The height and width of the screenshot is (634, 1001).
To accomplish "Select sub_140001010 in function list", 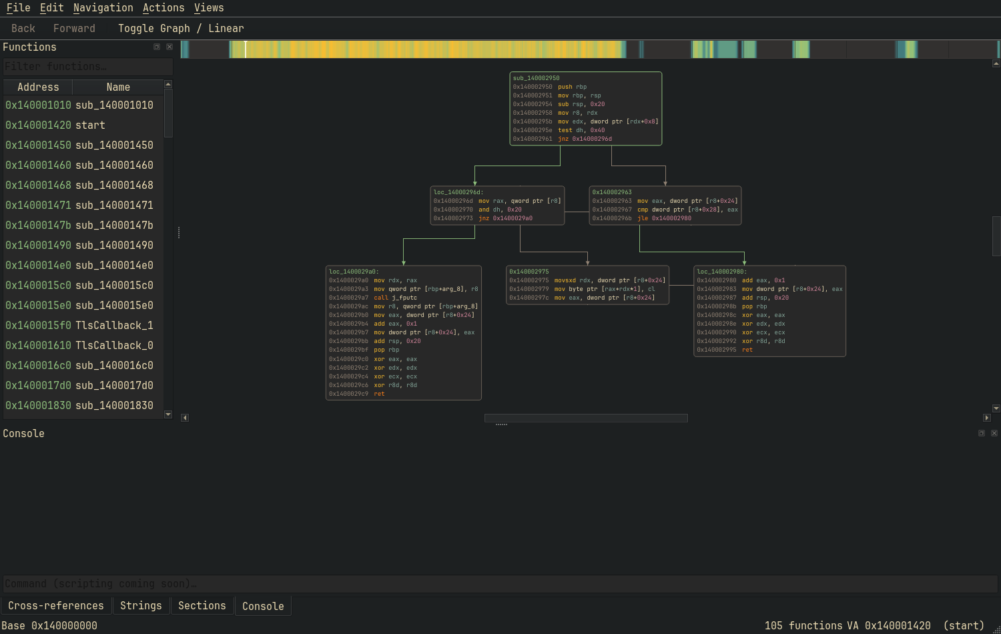I will 83,105.
